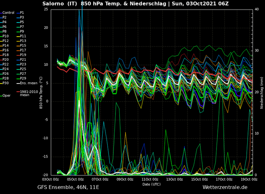This screenshot has height=194, width=265.
Task: Click the Date (UTC) axis title
Action: (x=152, y=184)
